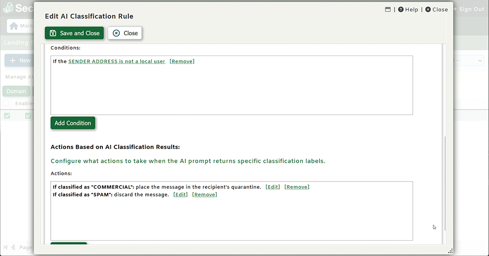Maximize the dialog using the window icon

coord(388,9)
